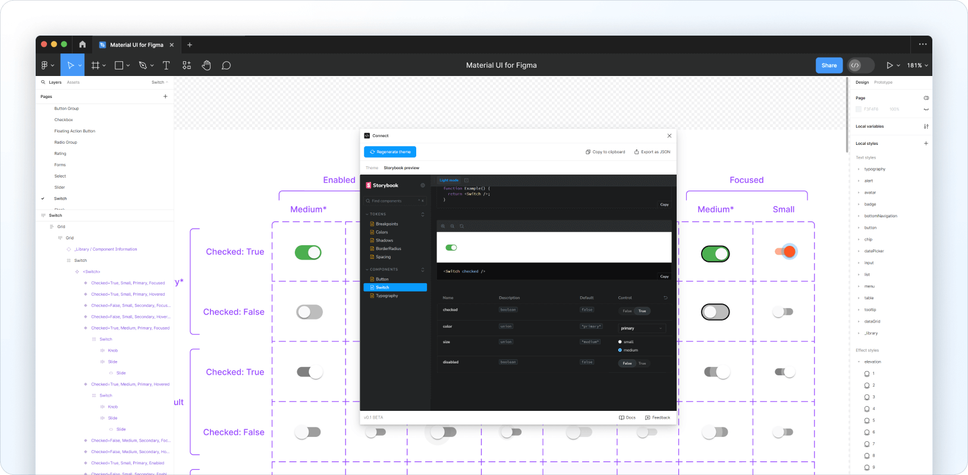The height and width of the screenshot is (475, 968).
Task: Select the Material UI for Figma tab
Action: point(136,45)
